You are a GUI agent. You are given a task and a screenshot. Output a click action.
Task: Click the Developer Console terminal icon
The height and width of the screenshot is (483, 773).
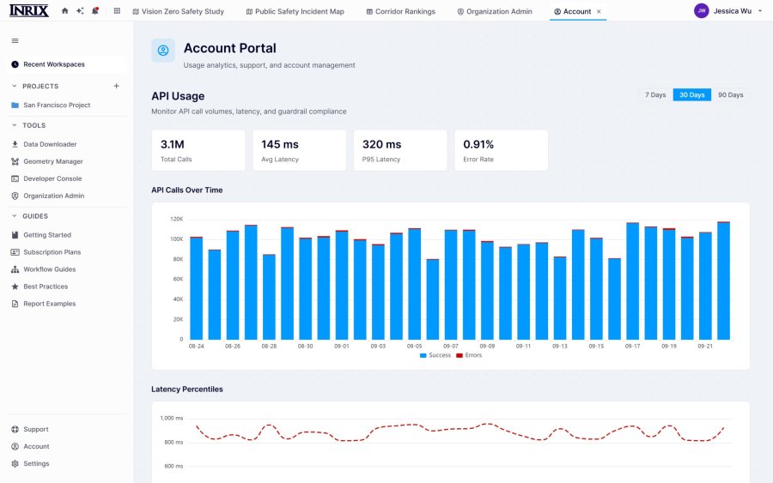[15, 178]
